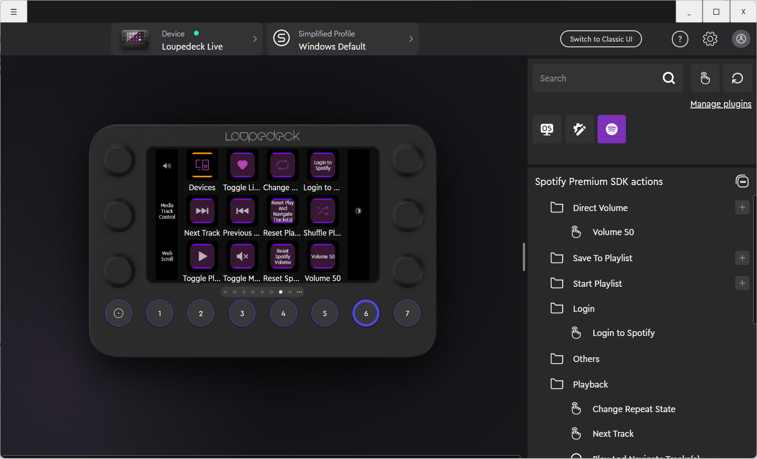Select the active round button 6
The height and width of the screenshot is (459, 757).
366,313
